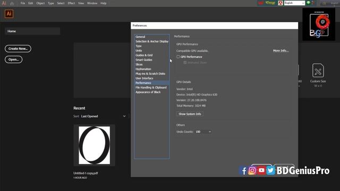Click the red keyboard icon beside the English box

click(x=280, y=3)
